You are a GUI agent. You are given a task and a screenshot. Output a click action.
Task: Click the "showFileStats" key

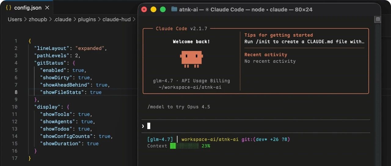[x=62, y=92]
